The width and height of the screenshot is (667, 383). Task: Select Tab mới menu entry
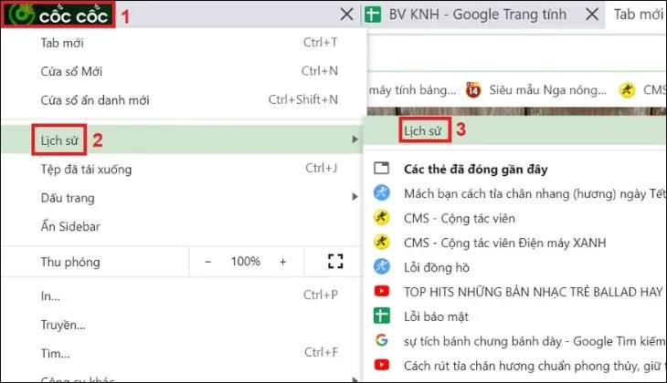coord(64,42)
